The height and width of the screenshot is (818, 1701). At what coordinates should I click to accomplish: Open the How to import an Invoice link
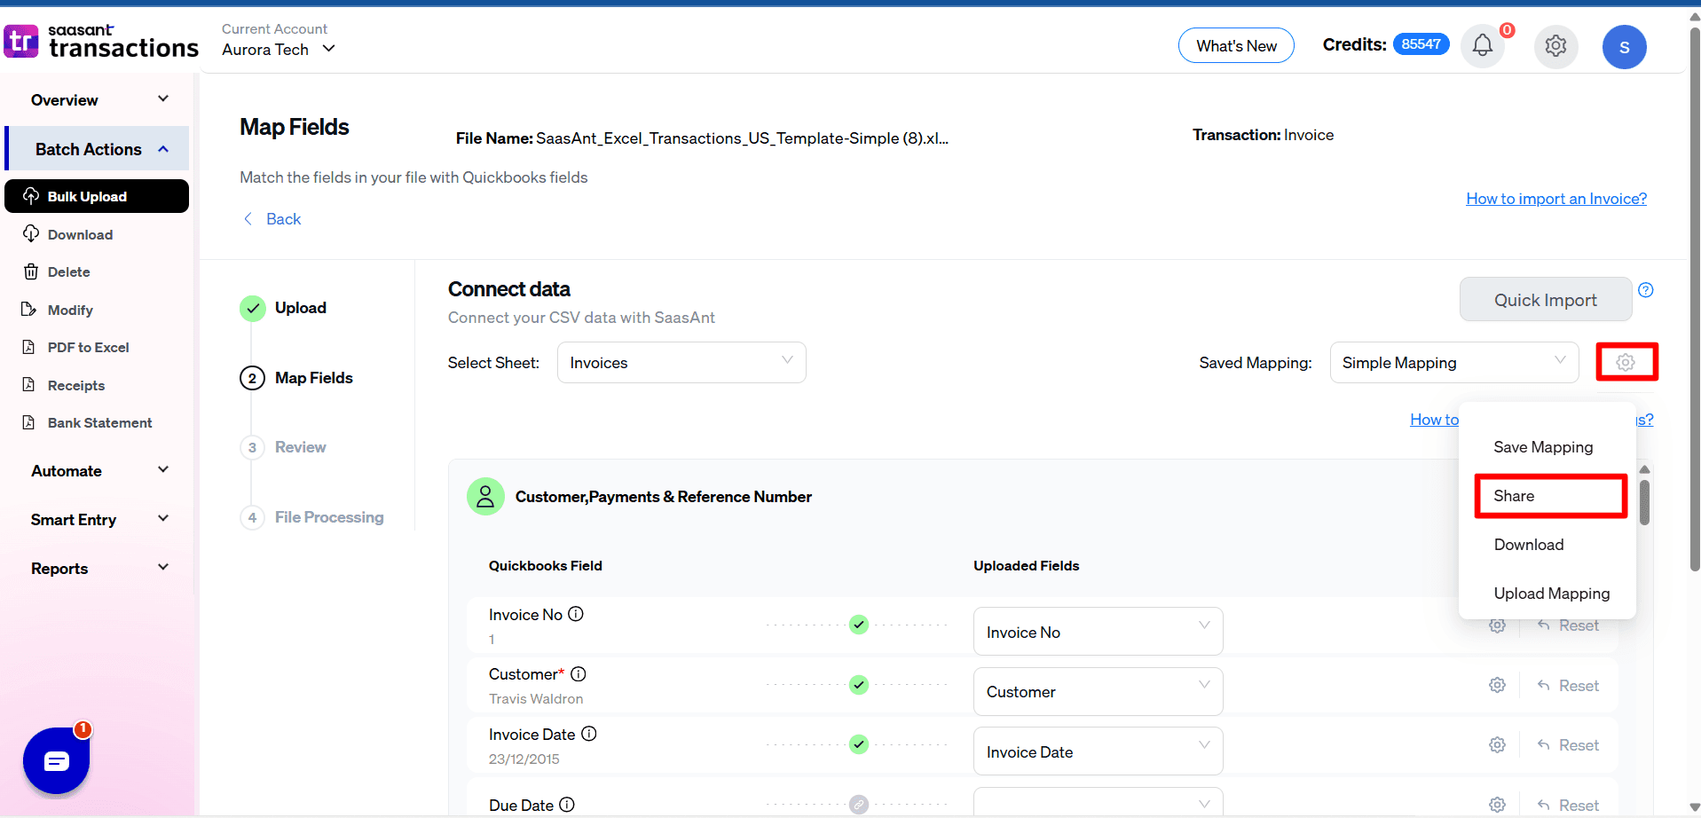tap(1555, 199)
